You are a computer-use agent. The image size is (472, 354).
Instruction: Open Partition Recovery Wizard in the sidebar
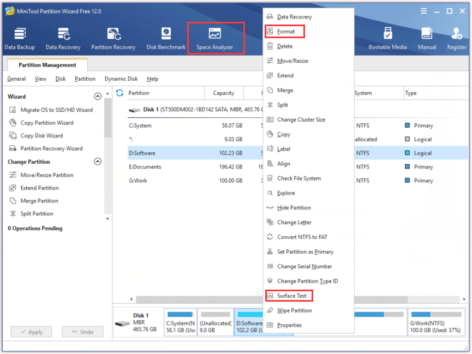pos(46,148)
